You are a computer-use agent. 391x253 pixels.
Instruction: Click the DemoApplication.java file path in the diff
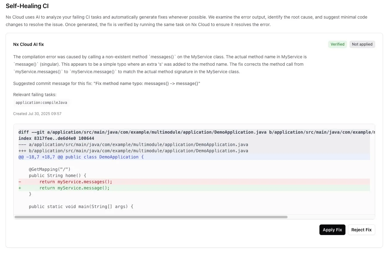coord(133,144)
